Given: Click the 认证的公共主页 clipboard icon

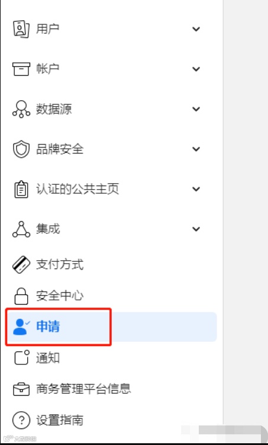Looking at the screenshot, I should click(x=21, y=189).
